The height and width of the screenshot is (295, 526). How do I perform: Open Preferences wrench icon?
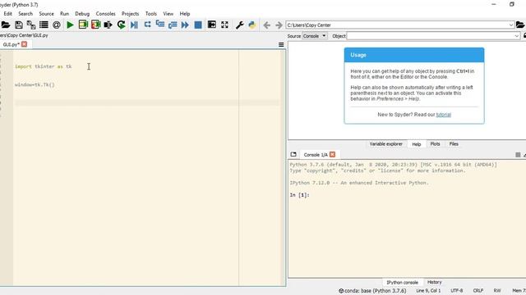coord(239,25)
